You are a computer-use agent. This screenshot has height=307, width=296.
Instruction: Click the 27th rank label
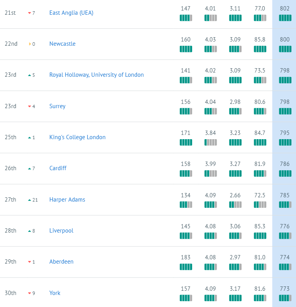point(10,200)
